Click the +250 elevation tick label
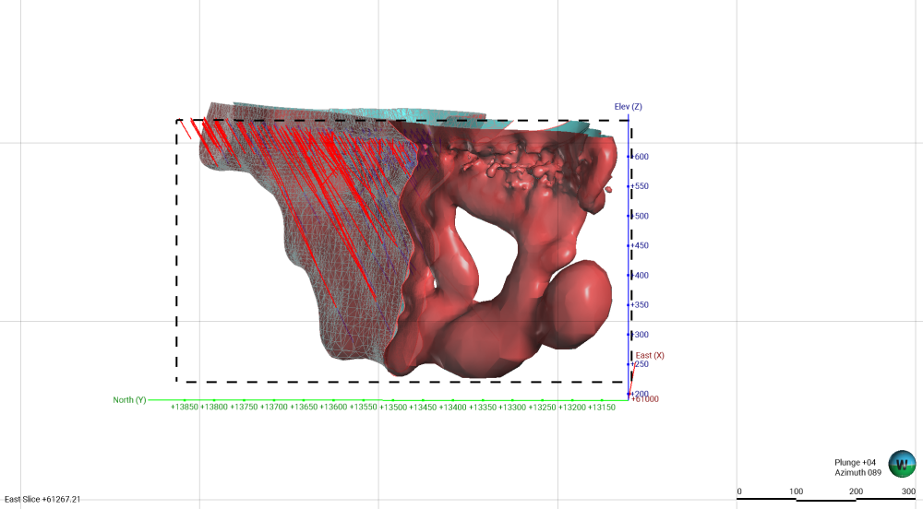Screen dimensions: 923x509 [640, 364]
